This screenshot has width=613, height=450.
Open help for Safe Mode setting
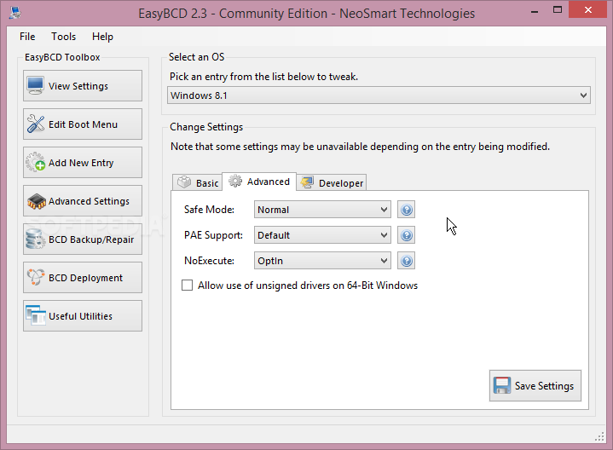point(406,210)
